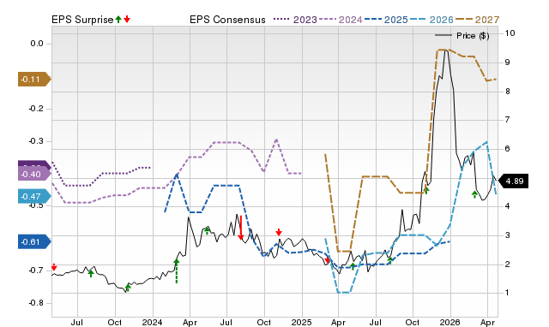Click the -0.7 label on the EPS axis
Screen dimensions: 549x327
(x=36, y=271)
